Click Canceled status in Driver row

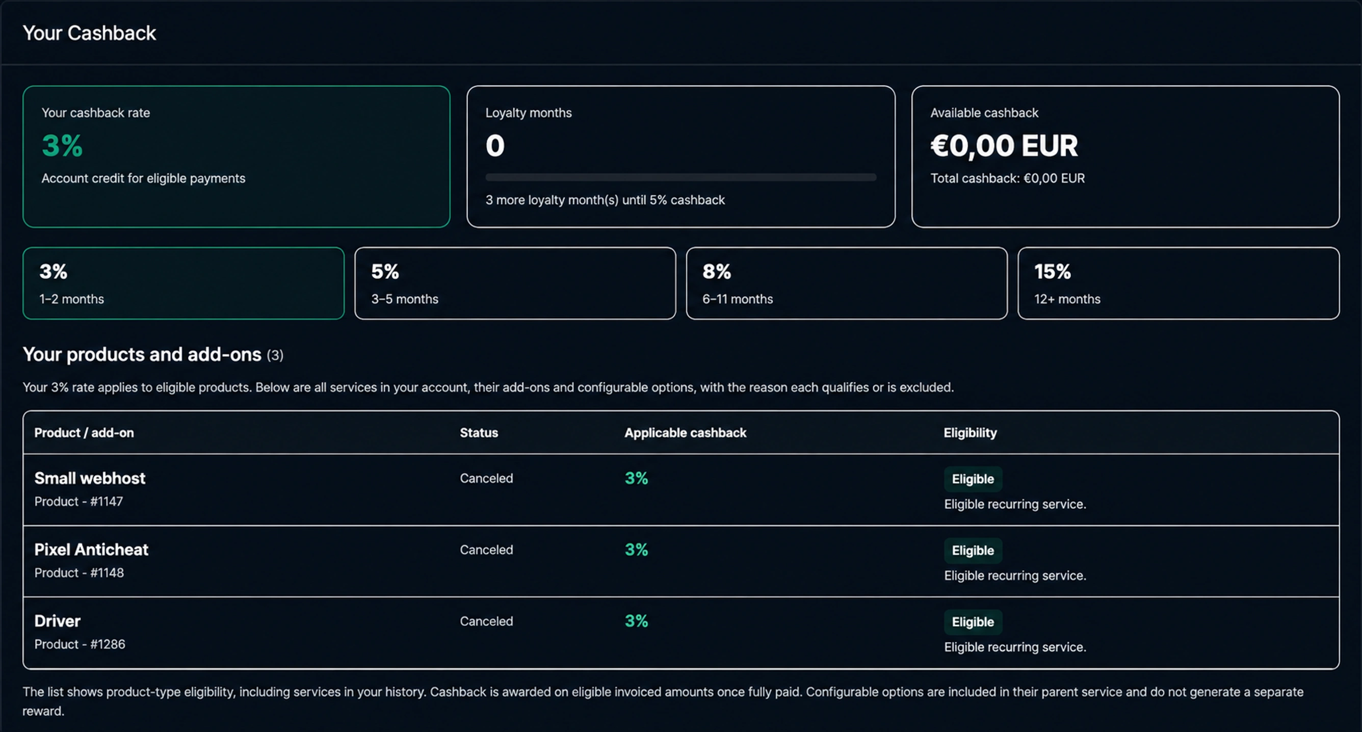[x=486, y=621]
